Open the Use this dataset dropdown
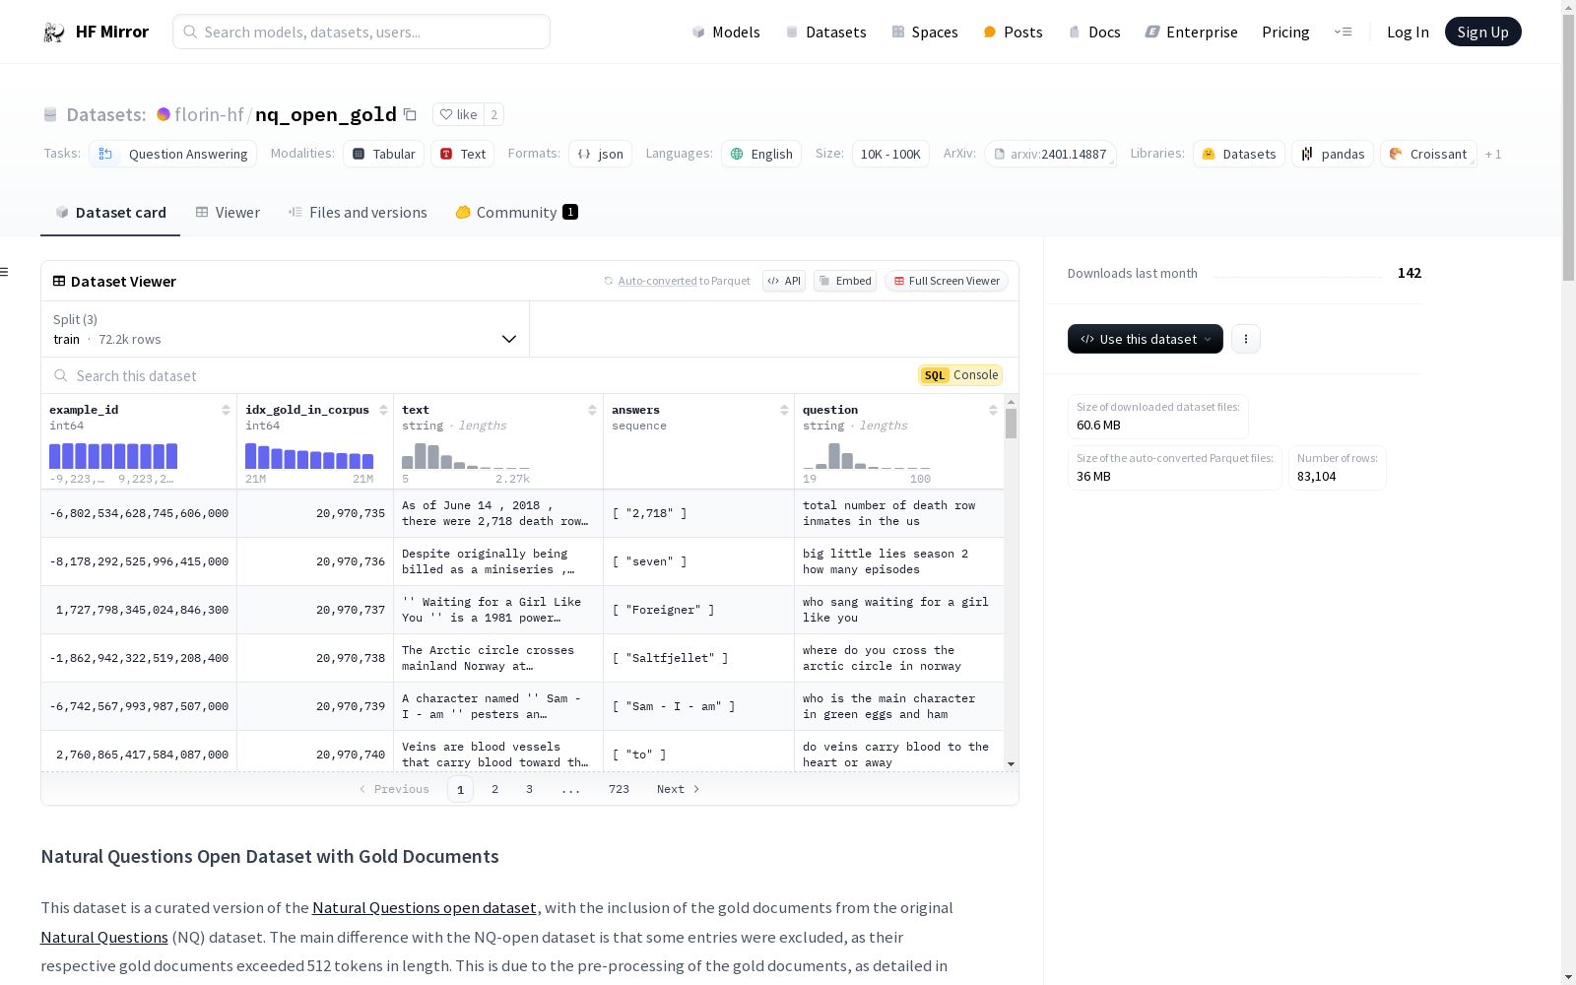The image size is (1576, 985). pos(1145,339)
